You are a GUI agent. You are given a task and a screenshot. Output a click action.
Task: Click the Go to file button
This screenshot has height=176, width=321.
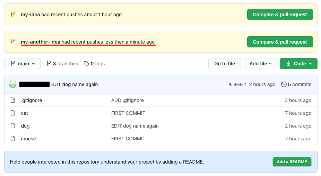point(225,64)
